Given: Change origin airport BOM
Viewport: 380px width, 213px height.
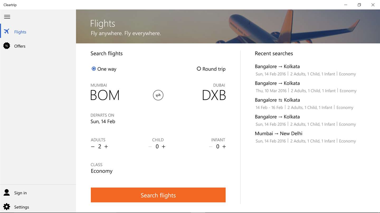Looking at the screenshot, I should pyautogui.click(x=105, y=95).
